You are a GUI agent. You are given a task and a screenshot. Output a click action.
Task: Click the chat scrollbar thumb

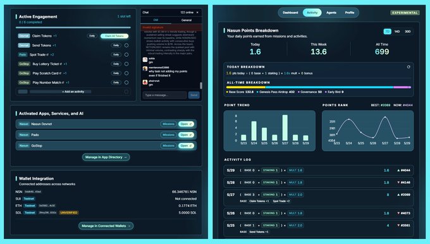pyautogui.click(x=201, y=85)
